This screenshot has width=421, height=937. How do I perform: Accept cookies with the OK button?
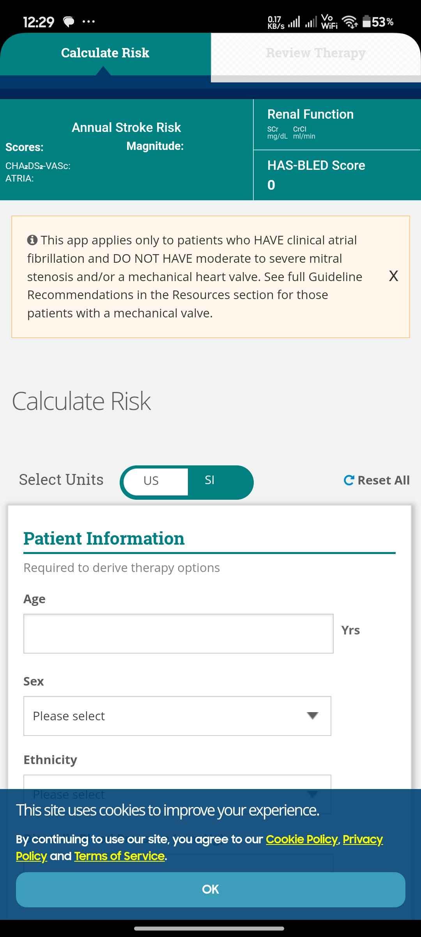210,889
